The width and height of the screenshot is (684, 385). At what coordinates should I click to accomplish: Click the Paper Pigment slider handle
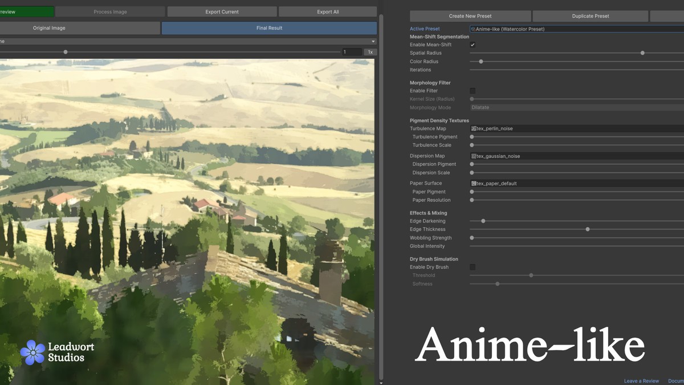click(x=472, y=192)
